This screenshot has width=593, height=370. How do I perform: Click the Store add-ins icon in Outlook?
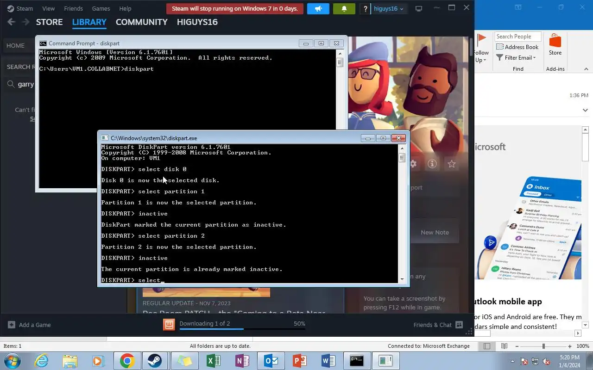[x=555, y=44]
